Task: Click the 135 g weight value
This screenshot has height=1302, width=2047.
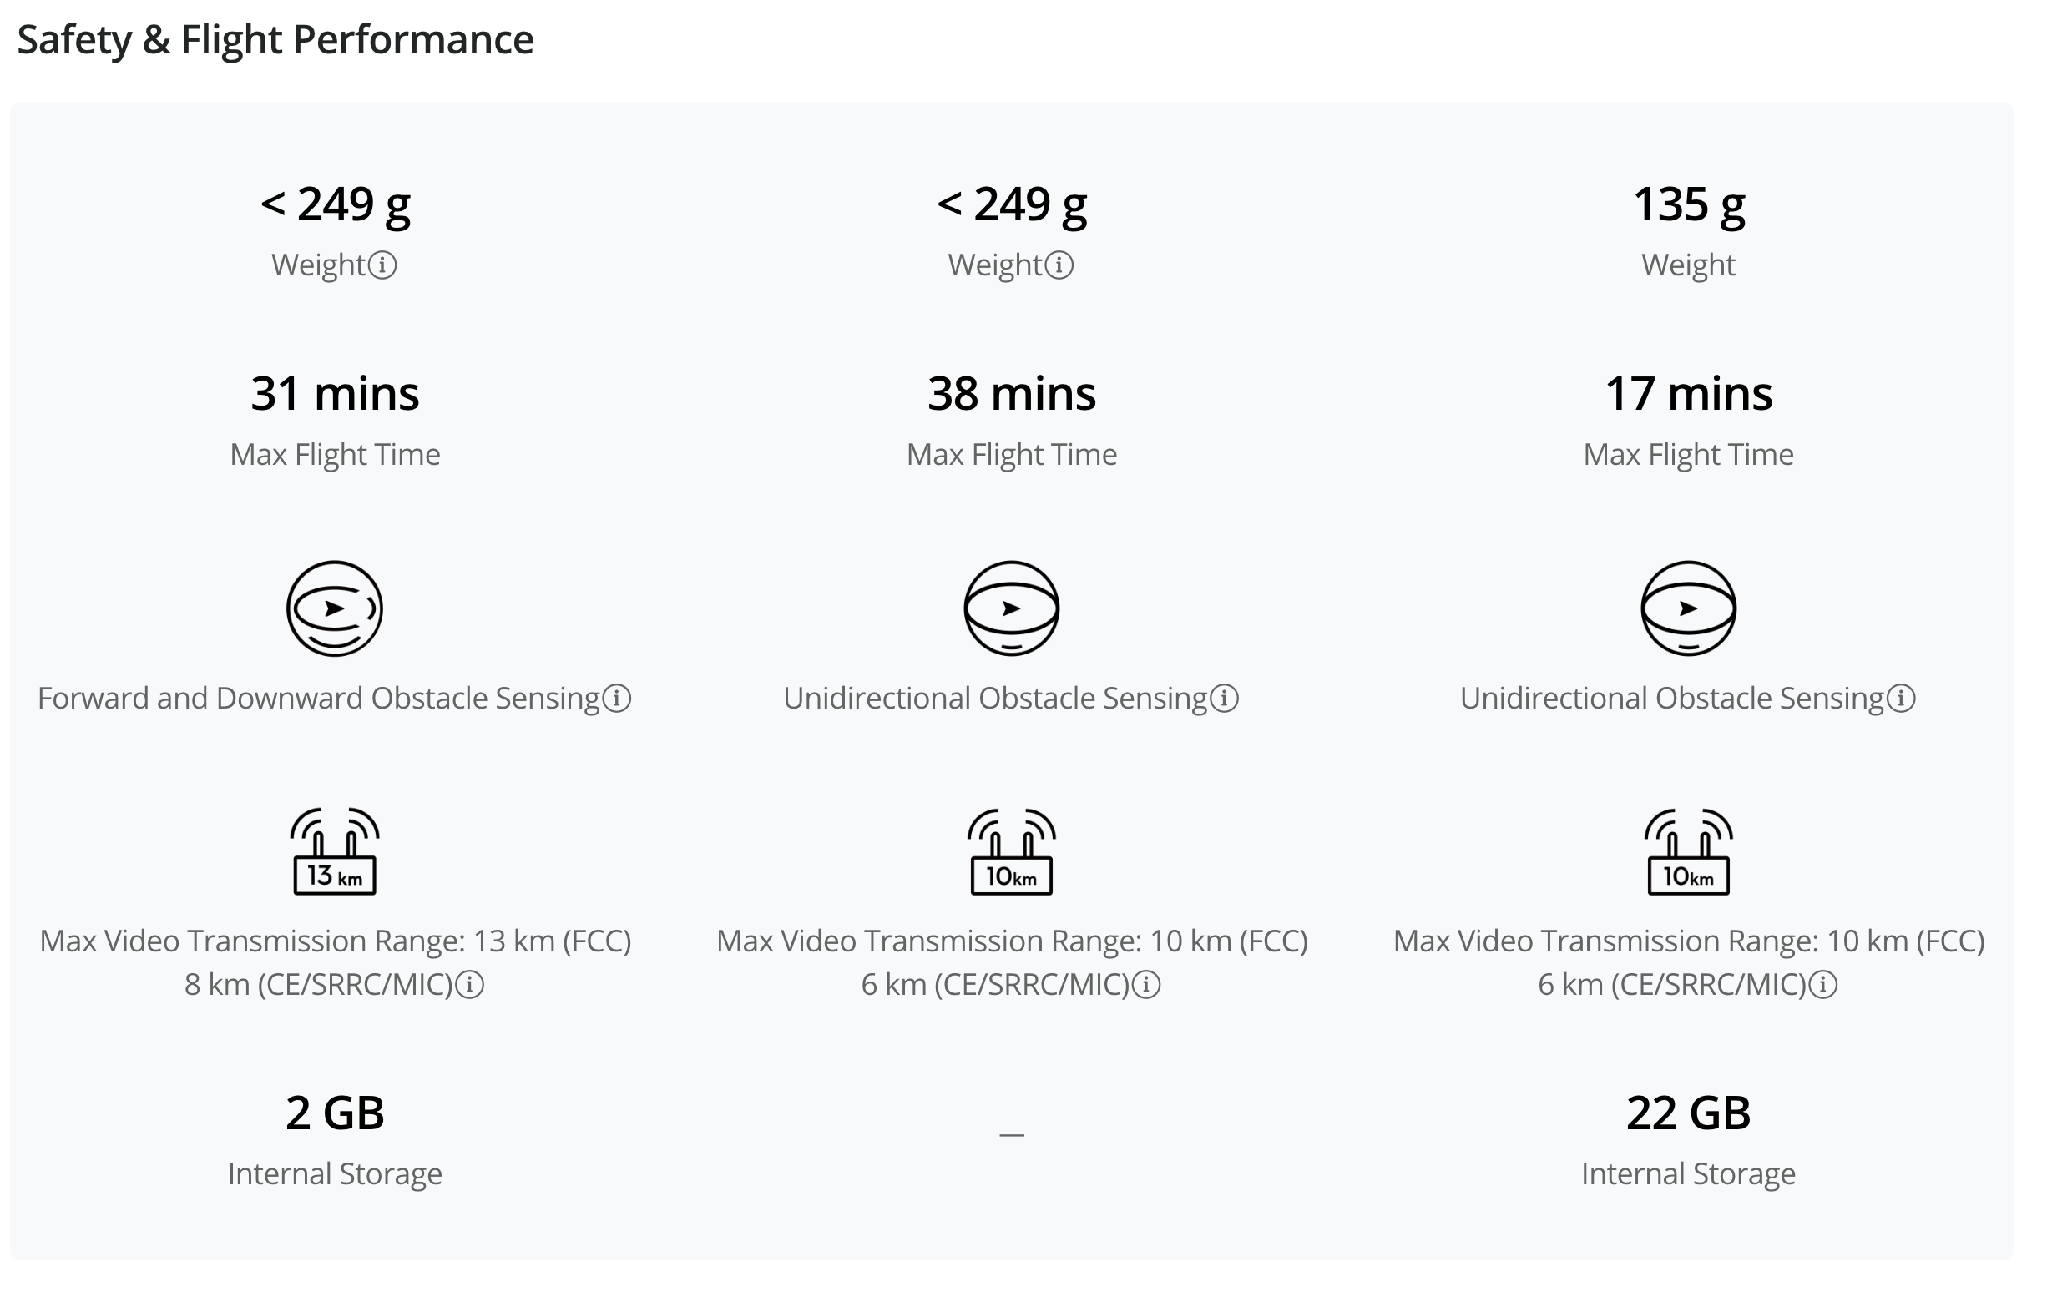Action: point(1689,206)
